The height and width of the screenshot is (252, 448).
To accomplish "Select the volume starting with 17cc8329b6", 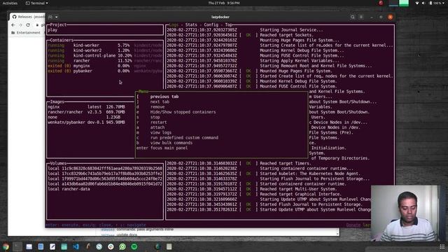I will [105, 174].
